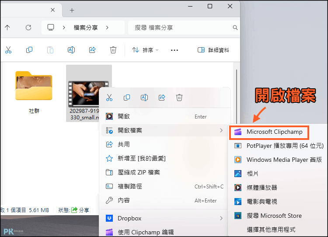This screenshot has width=328, height=237.
Task: Expand the Dropbox submenu arrow
Action: (x=221, y=218)
